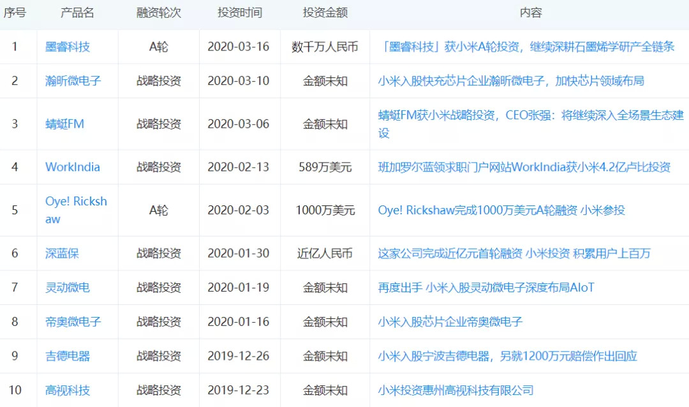Open the 深蓝保 product link
The image size is (689, 407).
click(x=62, y=253)
